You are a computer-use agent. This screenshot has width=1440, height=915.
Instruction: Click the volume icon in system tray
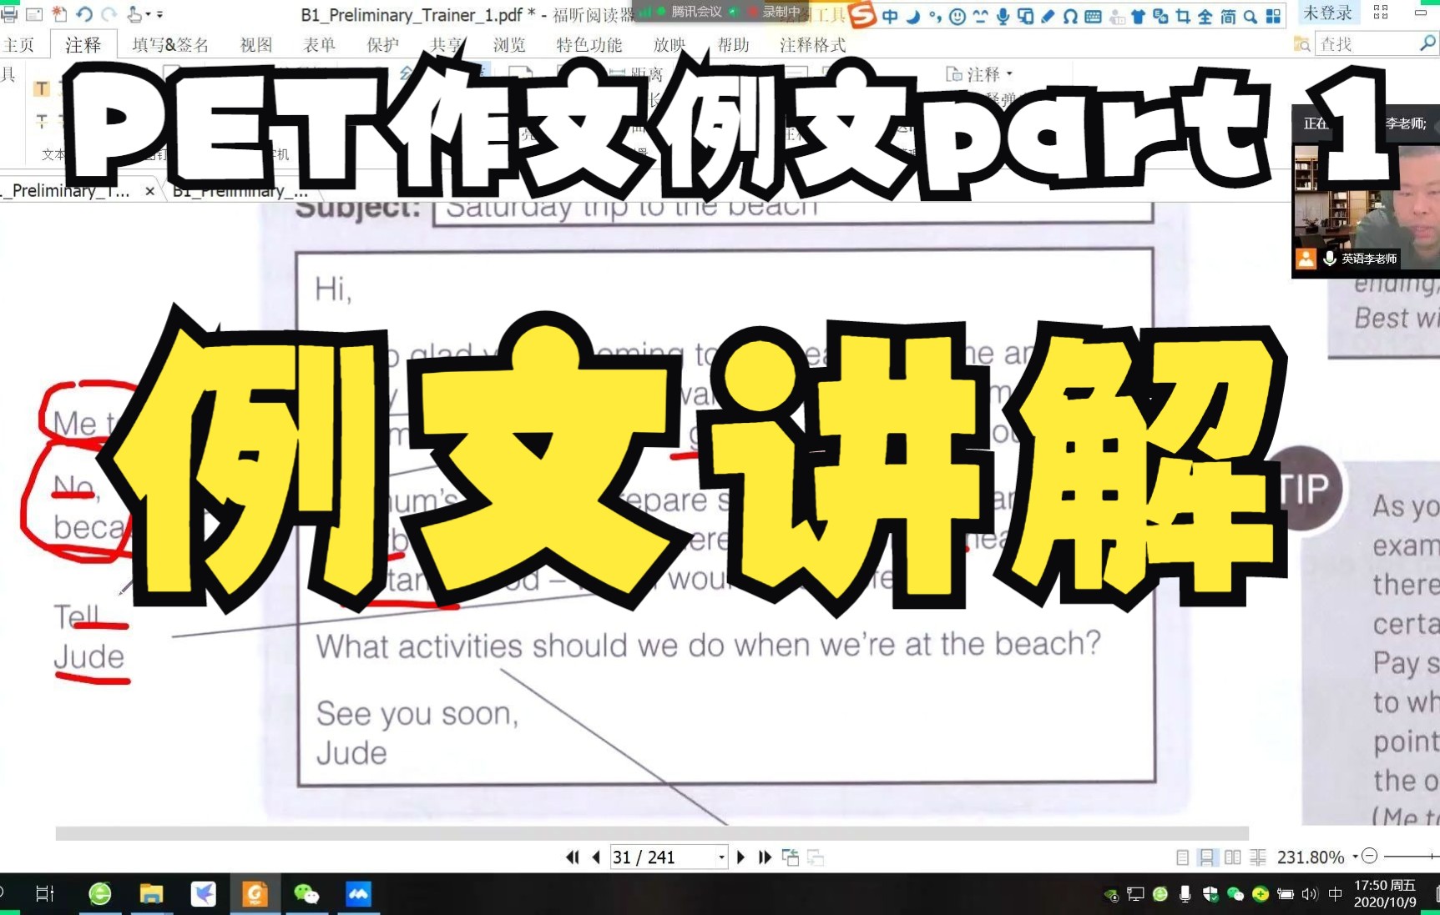tap(1310, 894)
